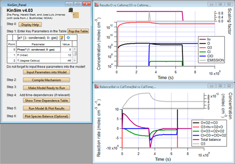Select the T (degree Celsius) parameter cell
The height and width of the screenshot is (164, 235).
coord(38,60)
